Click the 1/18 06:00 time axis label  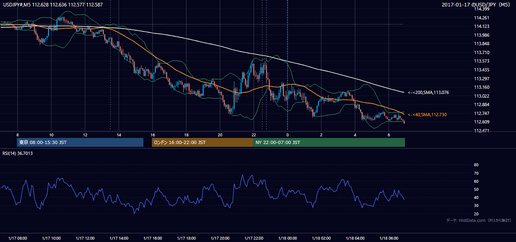pyautogui.click(x=388, y=238)
